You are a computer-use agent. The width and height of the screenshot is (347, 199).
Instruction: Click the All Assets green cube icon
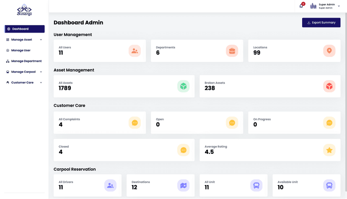click(x=183, y=86)
